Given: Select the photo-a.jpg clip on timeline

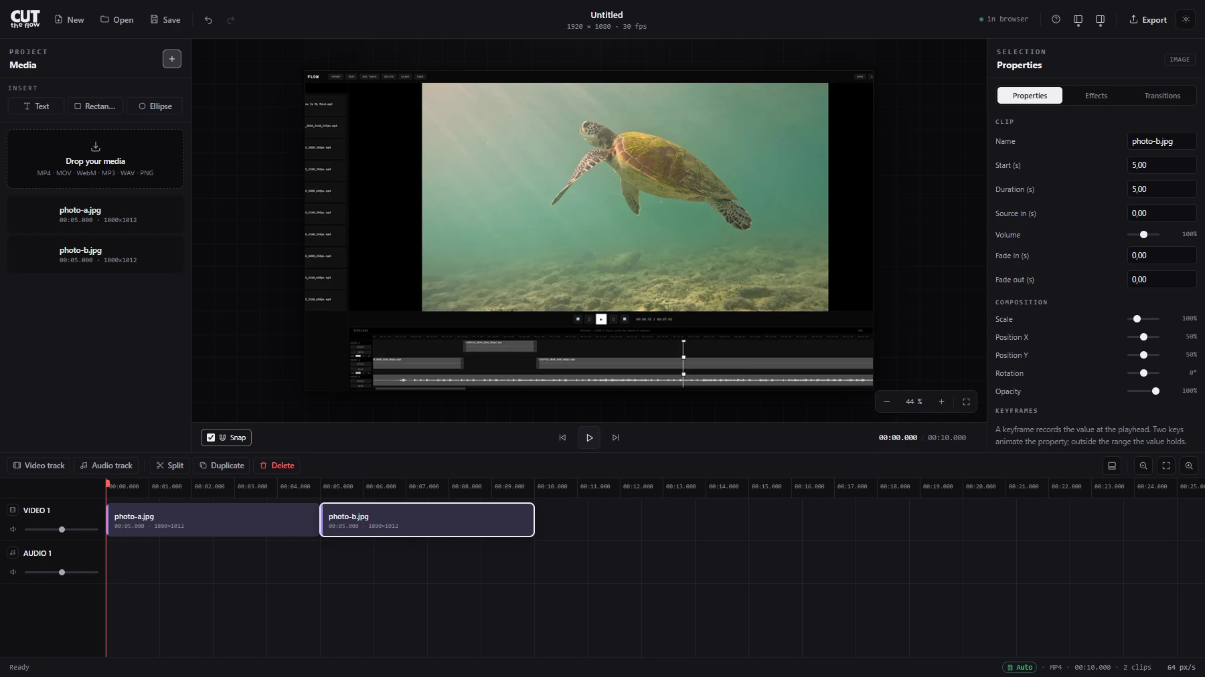Looking at the screenshot, I should pos(213,520).
